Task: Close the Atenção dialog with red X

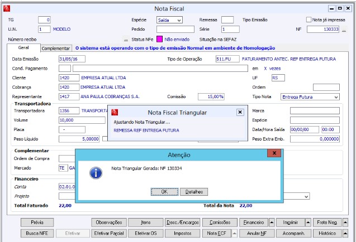Action: [x=274, y=153]
